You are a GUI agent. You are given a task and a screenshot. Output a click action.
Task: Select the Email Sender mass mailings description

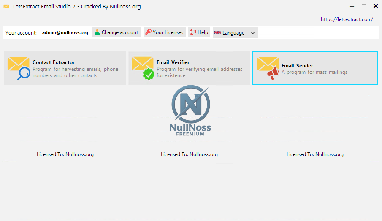tap(314, 72)
